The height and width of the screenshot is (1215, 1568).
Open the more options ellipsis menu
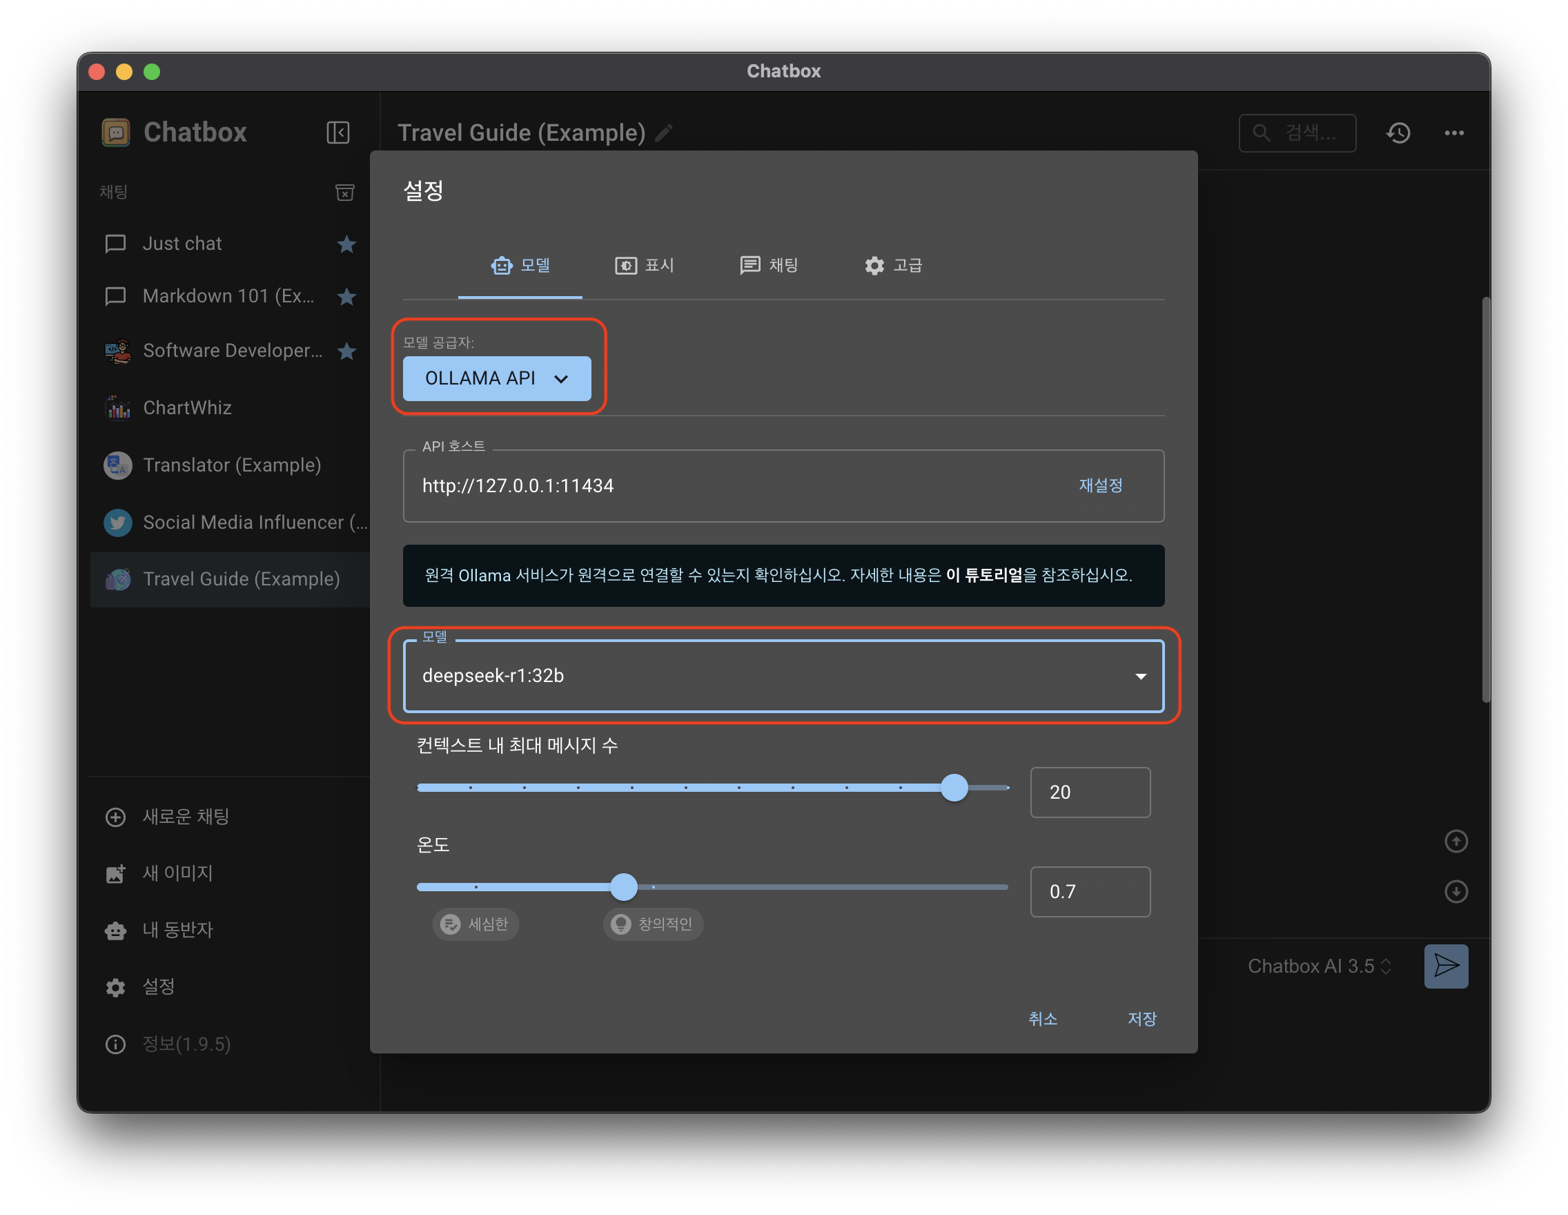coord(1455,133)
